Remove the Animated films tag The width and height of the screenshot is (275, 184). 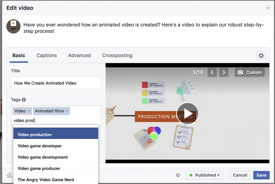click(x=67, y=111)
